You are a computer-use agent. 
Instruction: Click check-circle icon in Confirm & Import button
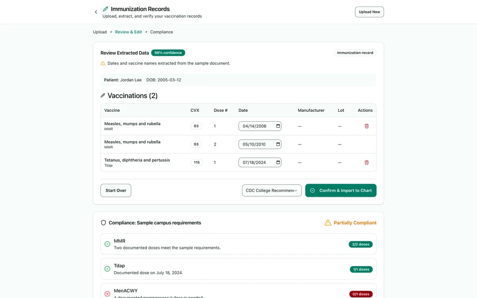313,190
